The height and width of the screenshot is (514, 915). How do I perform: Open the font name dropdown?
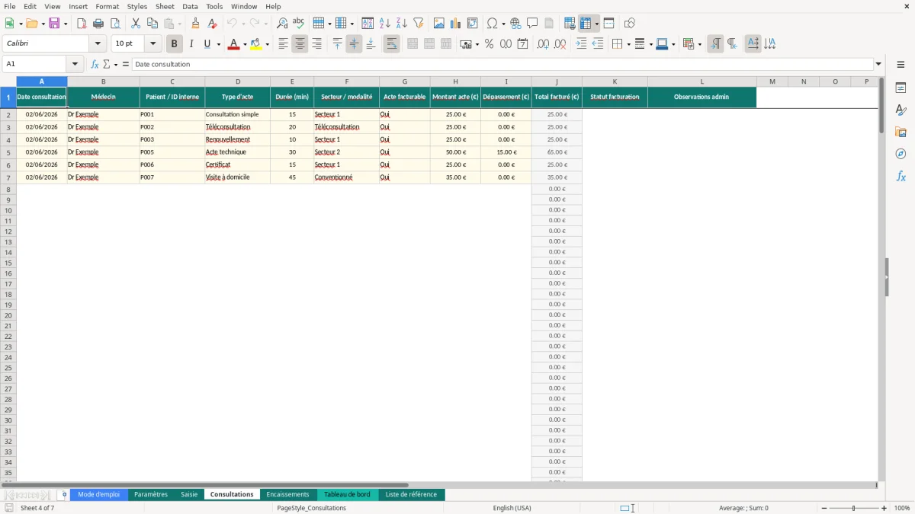click(98, 44)
